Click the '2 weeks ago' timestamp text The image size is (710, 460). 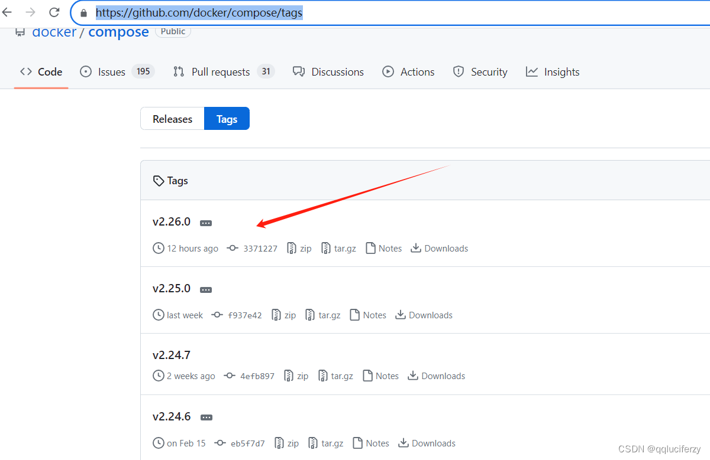(191, 376)
